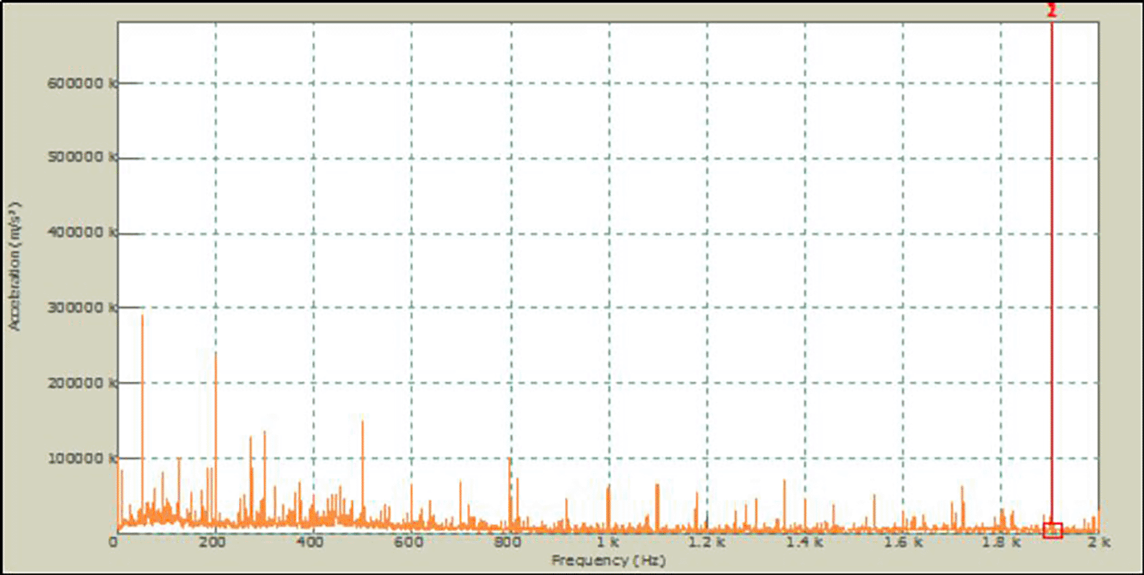Click the 100000 k y-axis tick label

81,458
